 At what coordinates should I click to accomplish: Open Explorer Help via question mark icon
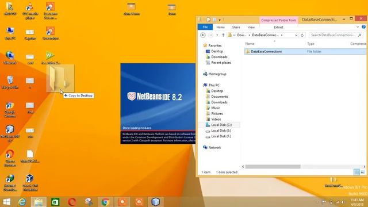[363, 27]
